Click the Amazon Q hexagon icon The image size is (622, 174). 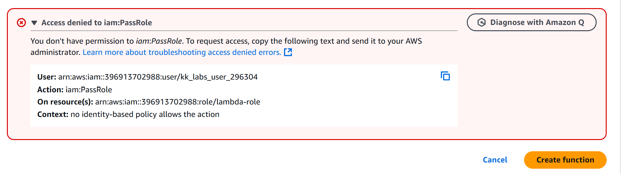click(x=482, y=22)
